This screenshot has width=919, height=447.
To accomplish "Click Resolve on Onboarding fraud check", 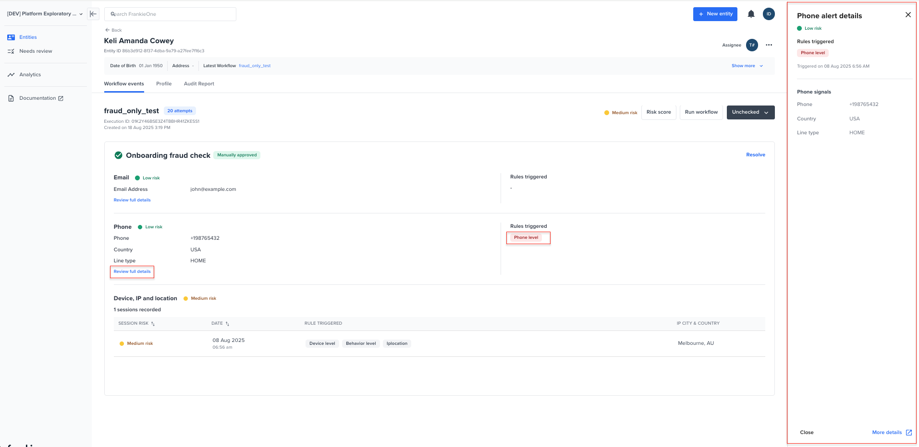I will point(755,155).
